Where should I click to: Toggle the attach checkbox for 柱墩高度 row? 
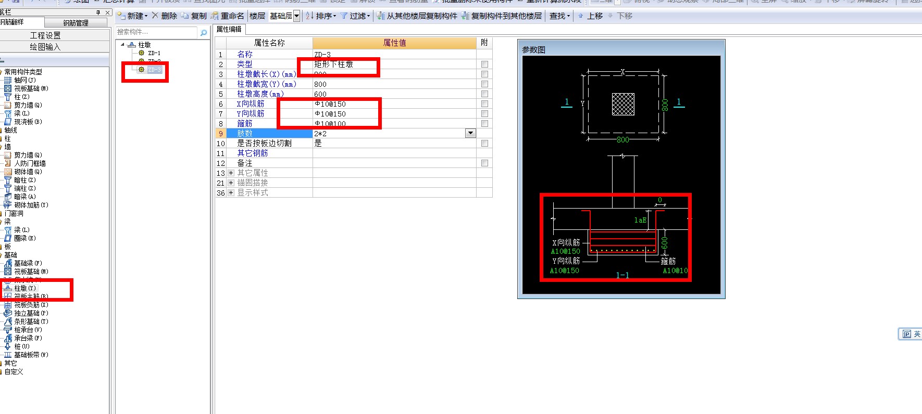click(x=484, y=94)
